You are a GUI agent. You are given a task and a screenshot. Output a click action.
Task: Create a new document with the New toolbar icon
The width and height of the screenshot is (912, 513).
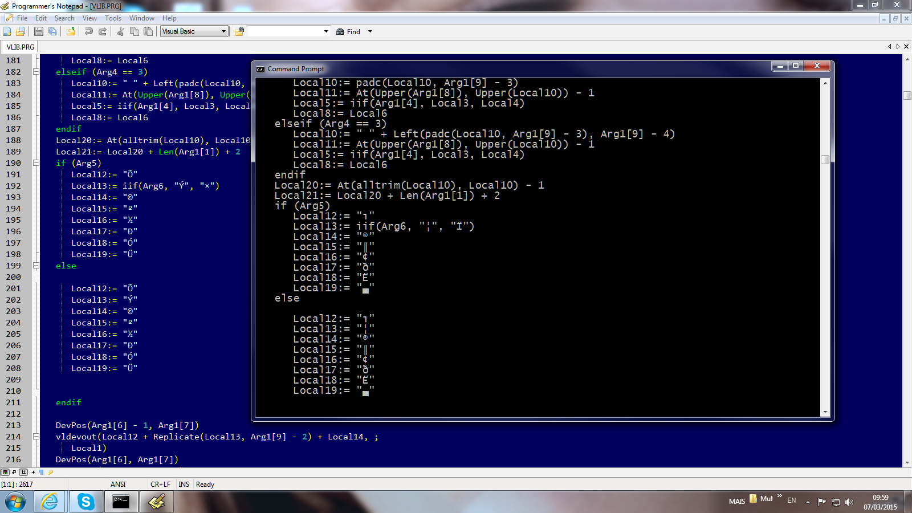pos(7,32)
